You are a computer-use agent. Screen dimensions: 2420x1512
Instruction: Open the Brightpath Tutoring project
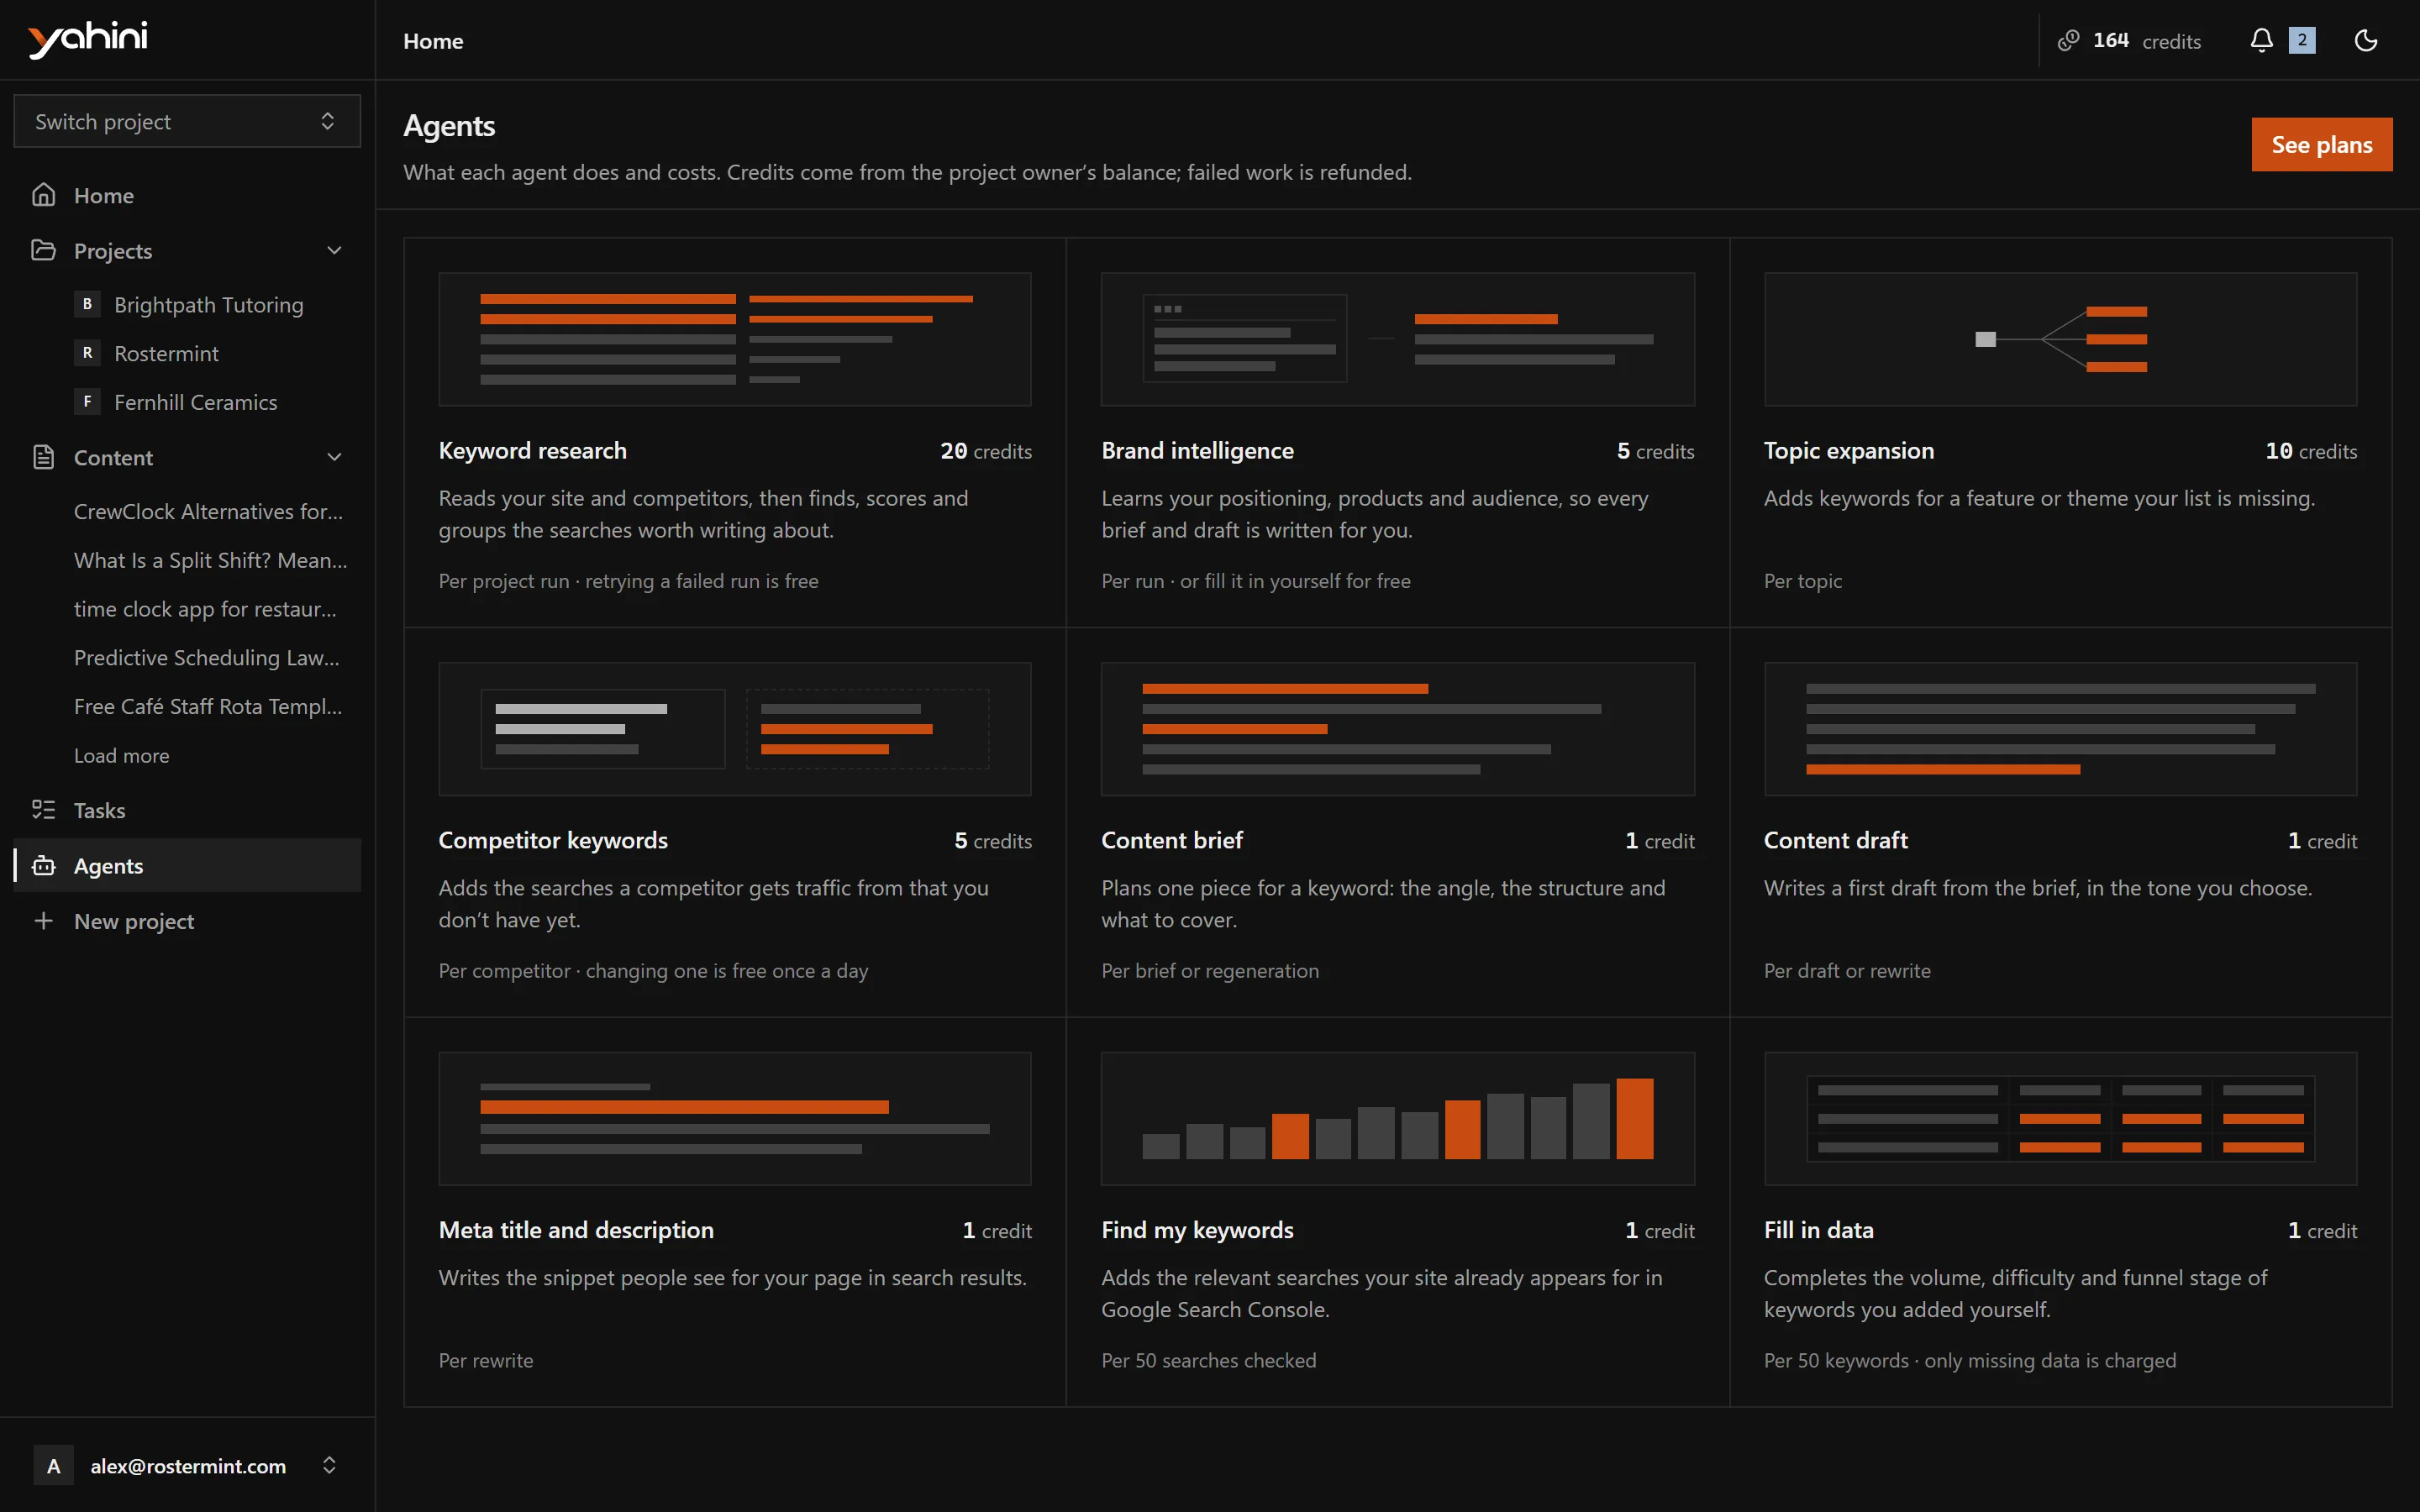[x=208, y=304]
